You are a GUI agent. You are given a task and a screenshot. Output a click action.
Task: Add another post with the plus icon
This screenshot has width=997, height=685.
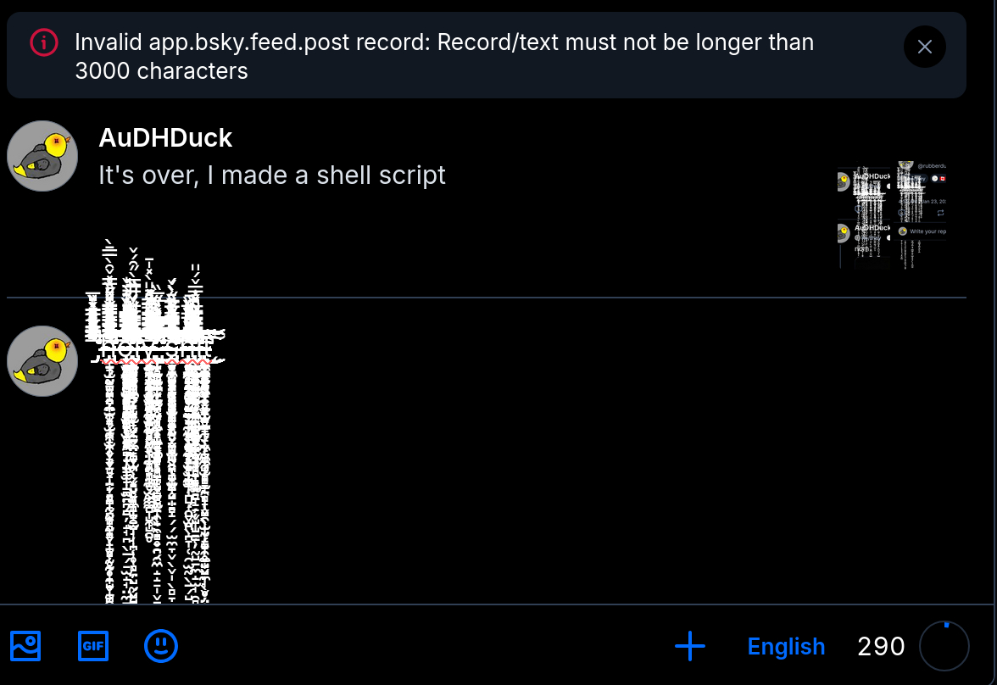tap(690, 646)
